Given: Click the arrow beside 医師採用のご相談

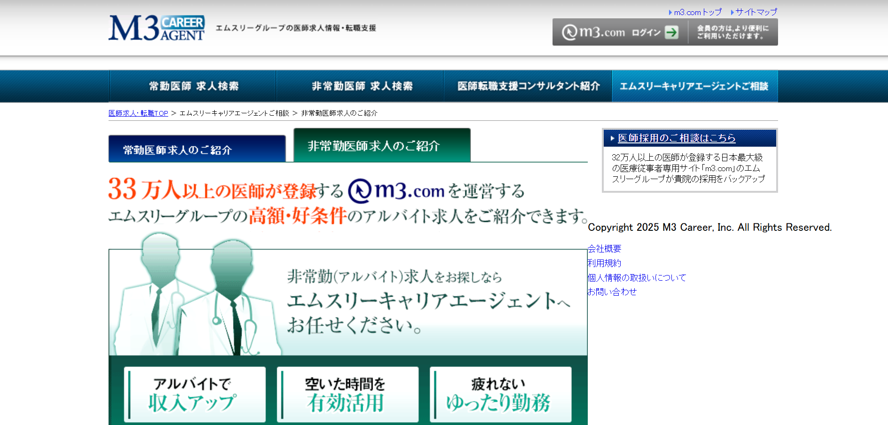Looking at the screenshot, I should click(613, 138).
